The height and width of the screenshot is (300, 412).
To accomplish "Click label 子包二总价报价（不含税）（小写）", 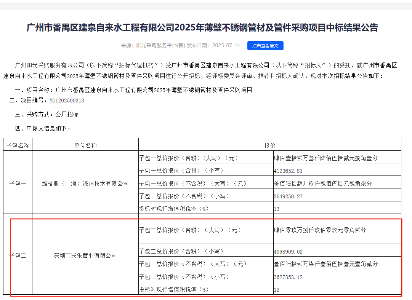I will tap(184, 277).
